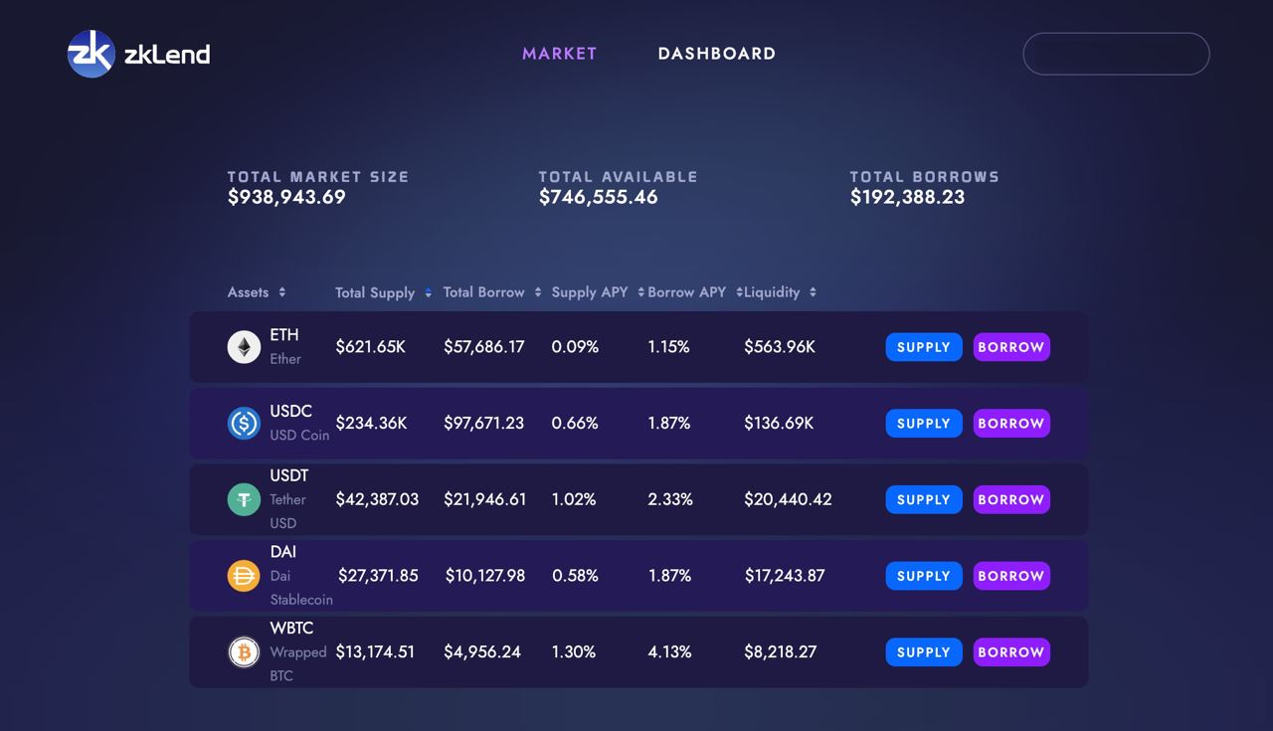The image size is (1273, 731).
Task: Click ETH supply APY 0.09%
Action: point(575,347)
